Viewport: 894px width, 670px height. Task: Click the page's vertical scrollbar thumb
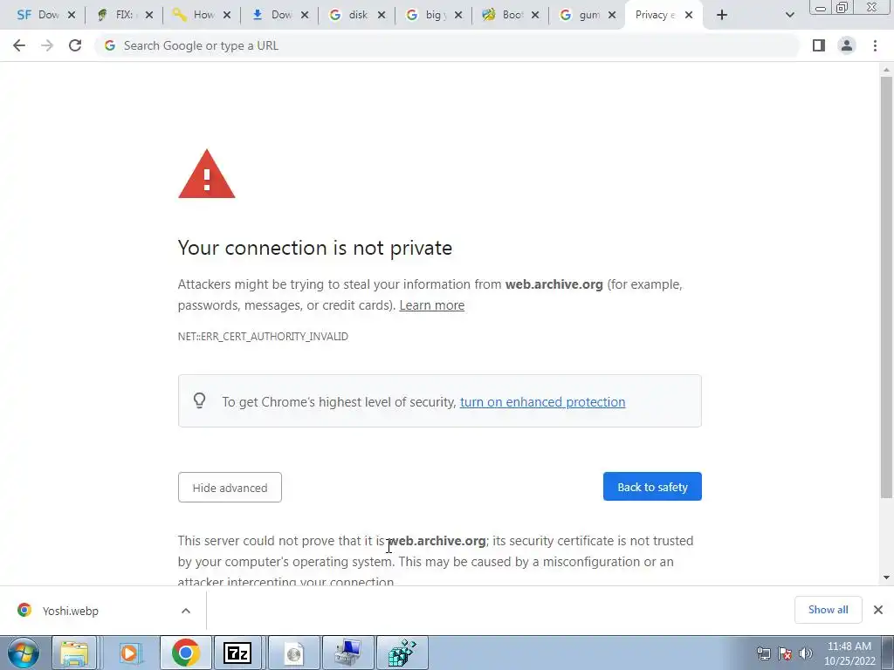pyautogui.click(x=886, y=288)
